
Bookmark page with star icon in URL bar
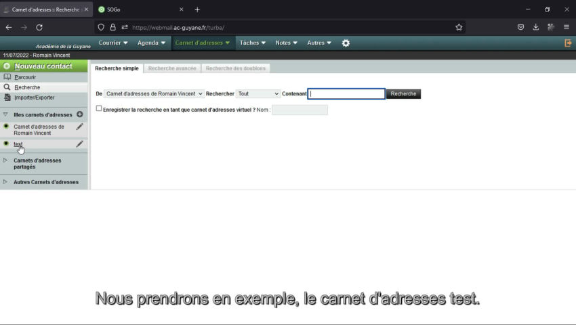(x=459, y=27)
